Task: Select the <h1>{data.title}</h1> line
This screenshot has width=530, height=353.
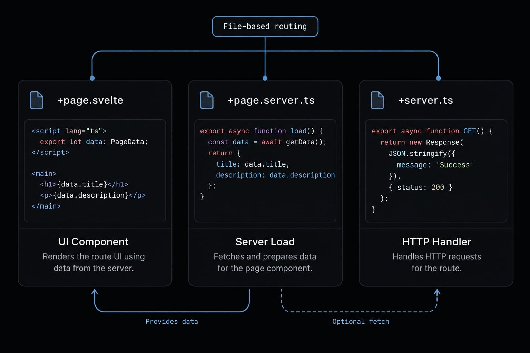Action: (84, 184)
